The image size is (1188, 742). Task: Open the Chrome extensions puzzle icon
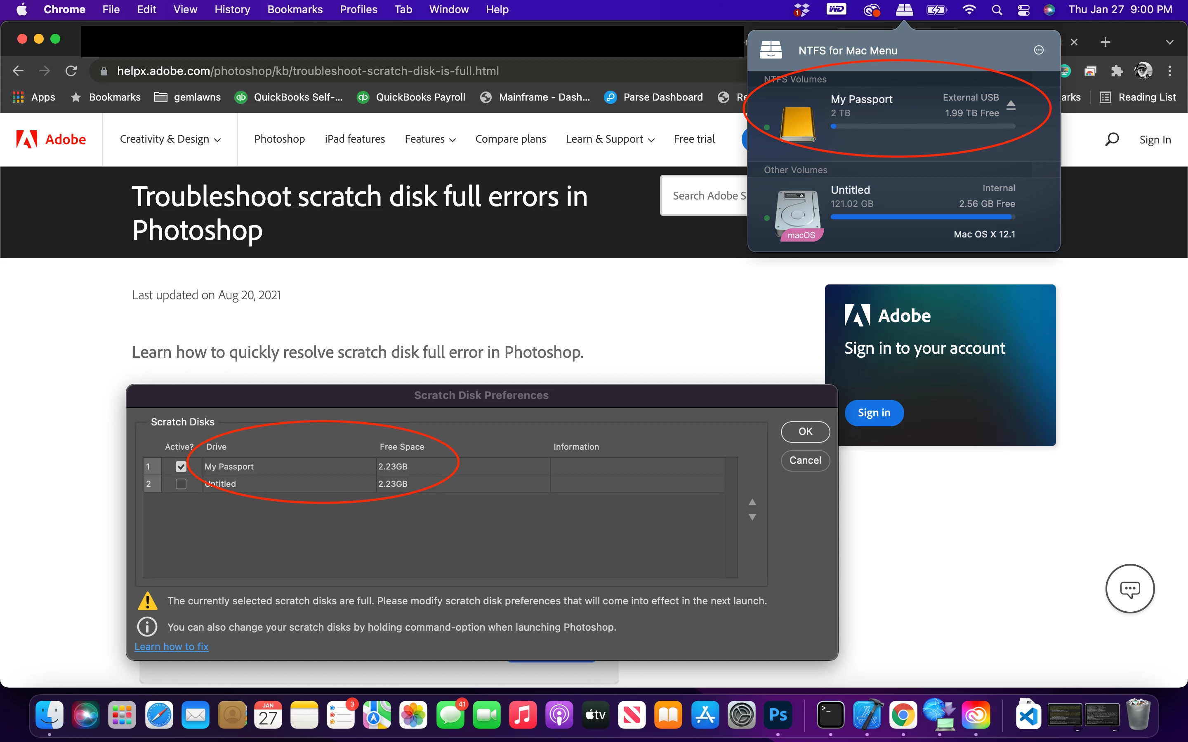click(x=1117, y=71)
